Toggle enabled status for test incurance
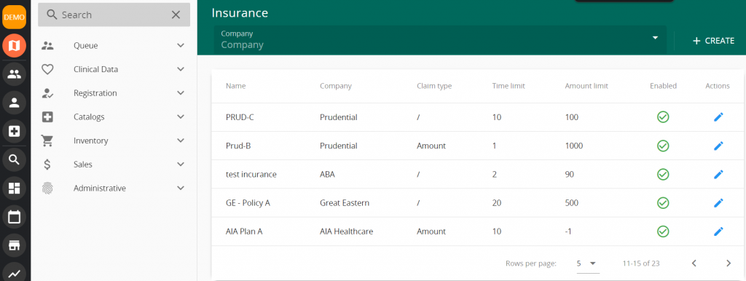The width and height of the screenshot is (746, 281). coord(663,175)
